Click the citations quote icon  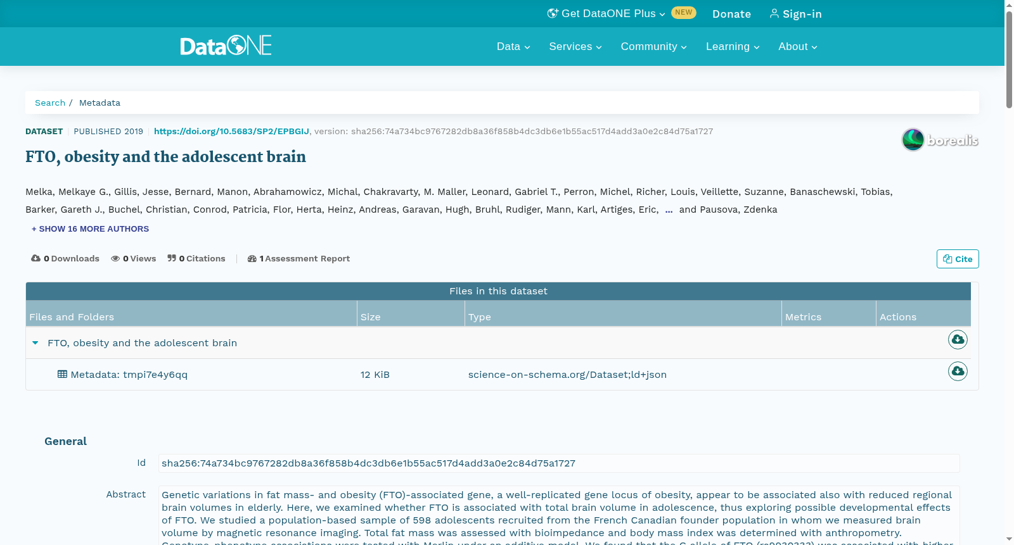[x=172, y=258]
